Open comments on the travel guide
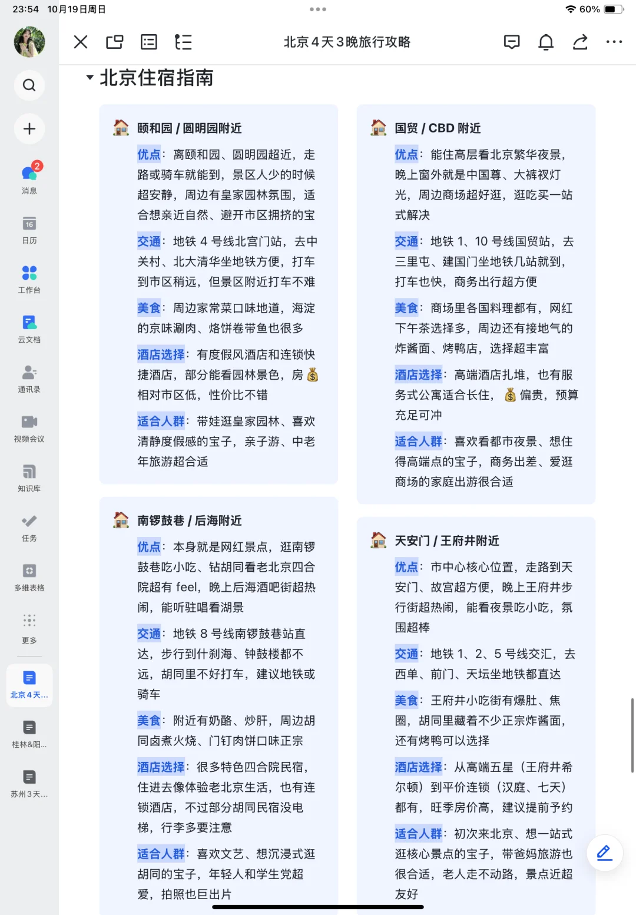 coord(512,42)
